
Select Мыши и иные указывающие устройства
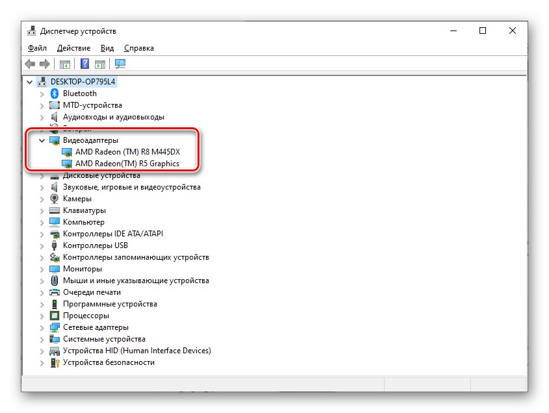click(136, 281)
